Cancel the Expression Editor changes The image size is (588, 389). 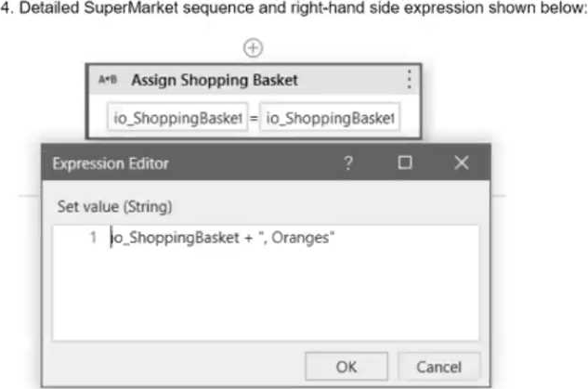(438, 367)
